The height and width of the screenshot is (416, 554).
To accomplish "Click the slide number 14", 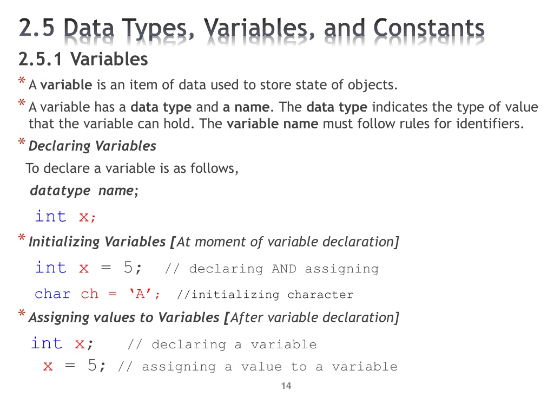I will point(286,386).
